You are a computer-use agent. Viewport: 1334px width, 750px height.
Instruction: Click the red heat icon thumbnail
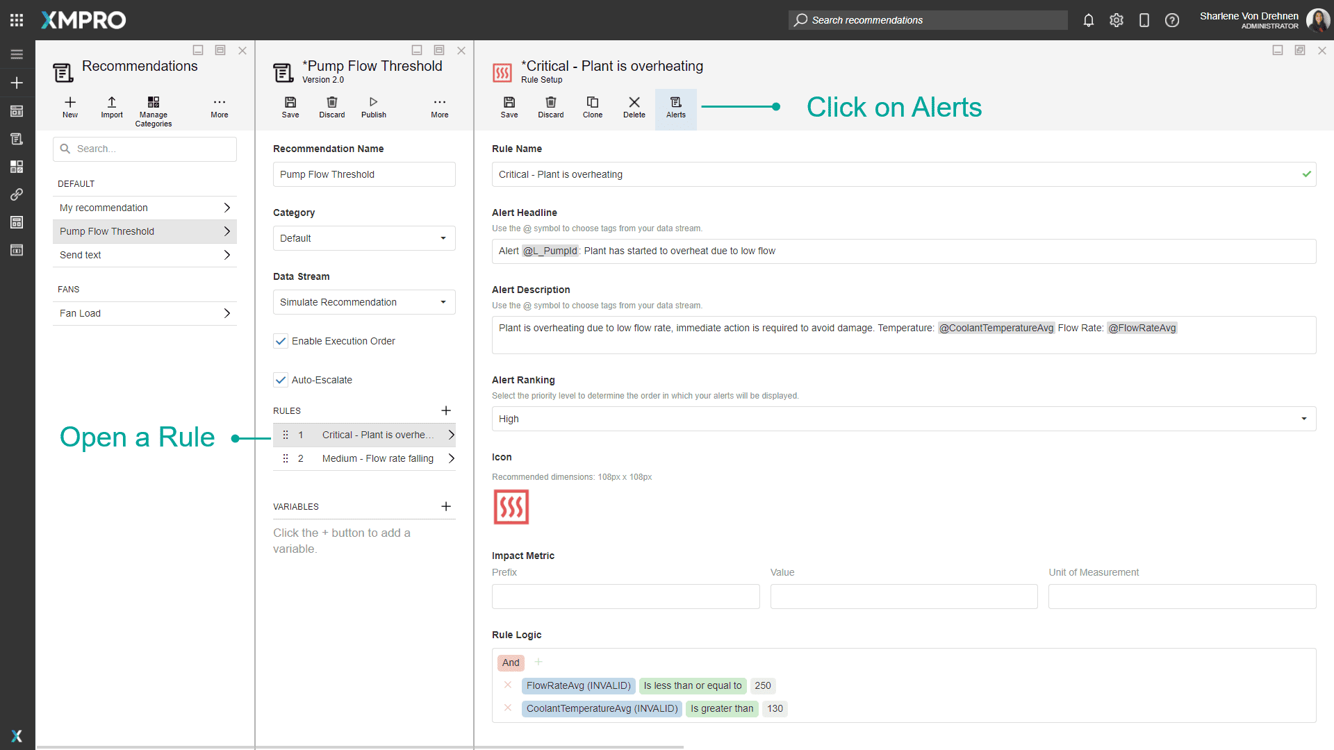click(x=511, y=507)
